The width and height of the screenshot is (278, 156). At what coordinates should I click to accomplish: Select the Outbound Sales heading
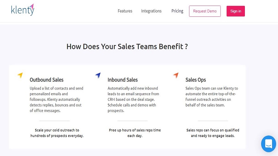coord(47,80)
